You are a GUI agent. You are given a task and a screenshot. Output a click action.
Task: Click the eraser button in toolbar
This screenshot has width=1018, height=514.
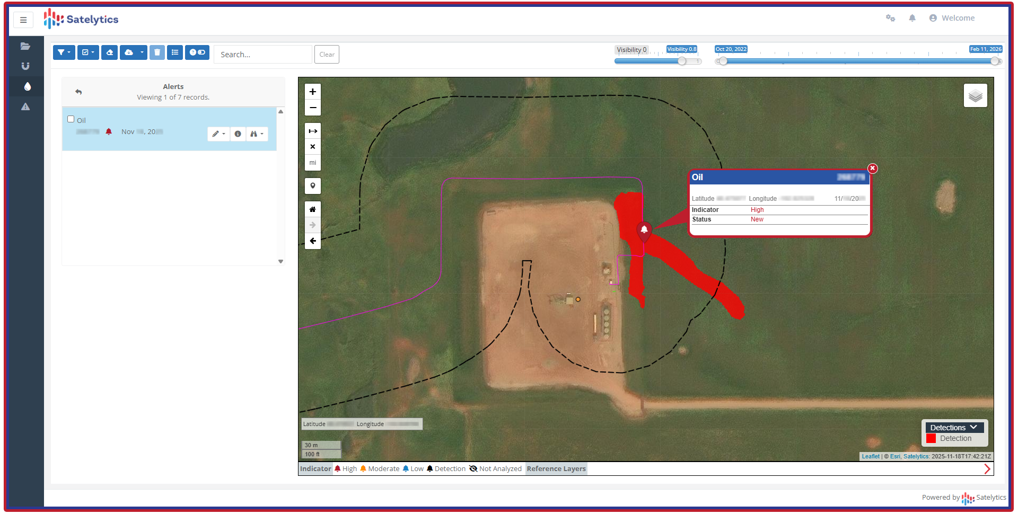coord(109,52)
